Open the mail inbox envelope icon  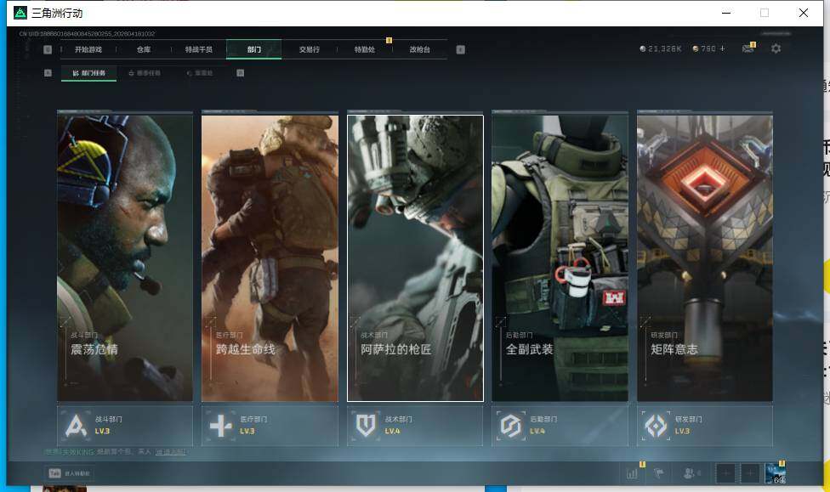[x=748, y=49]
